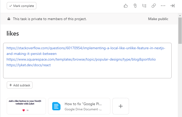Click Make public link
Screen dimensions: 182x117
(158, 19)
